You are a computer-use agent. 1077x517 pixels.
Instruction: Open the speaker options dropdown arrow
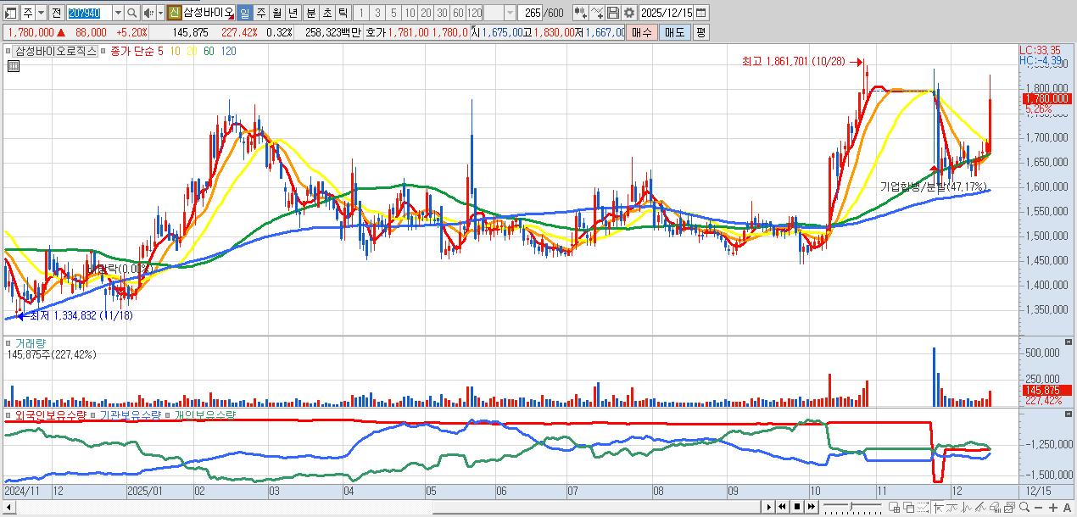pyautogui.click(x=160, y=13)
